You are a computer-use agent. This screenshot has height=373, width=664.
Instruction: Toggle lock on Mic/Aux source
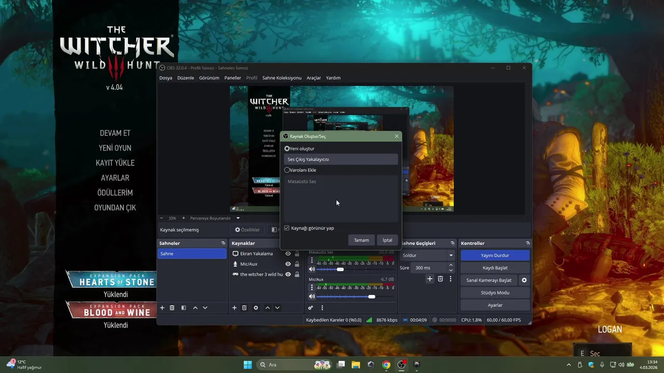297,264
